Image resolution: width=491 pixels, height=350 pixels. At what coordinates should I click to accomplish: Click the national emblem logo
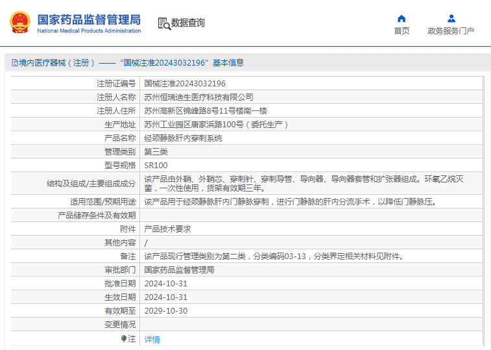pos(20,22)
